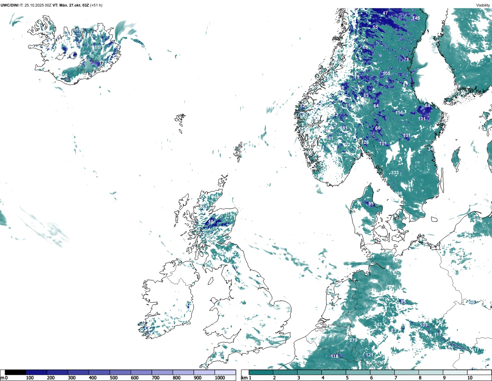492x381 pixels.
Task: Select the map value '83' in central Germany
Action: (x=394, y=330)
